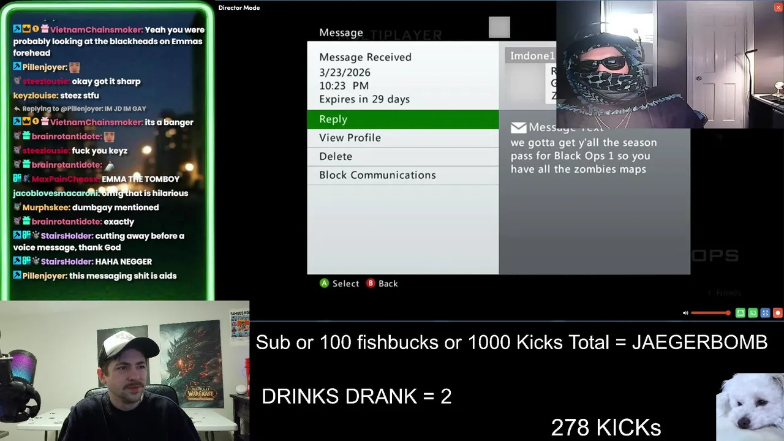Click username VietnamChainsmoker on 'its a banger'

pyautogui.click(x=96, y=123)
